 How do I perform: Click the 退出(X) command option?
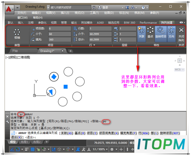pos(16,138)
